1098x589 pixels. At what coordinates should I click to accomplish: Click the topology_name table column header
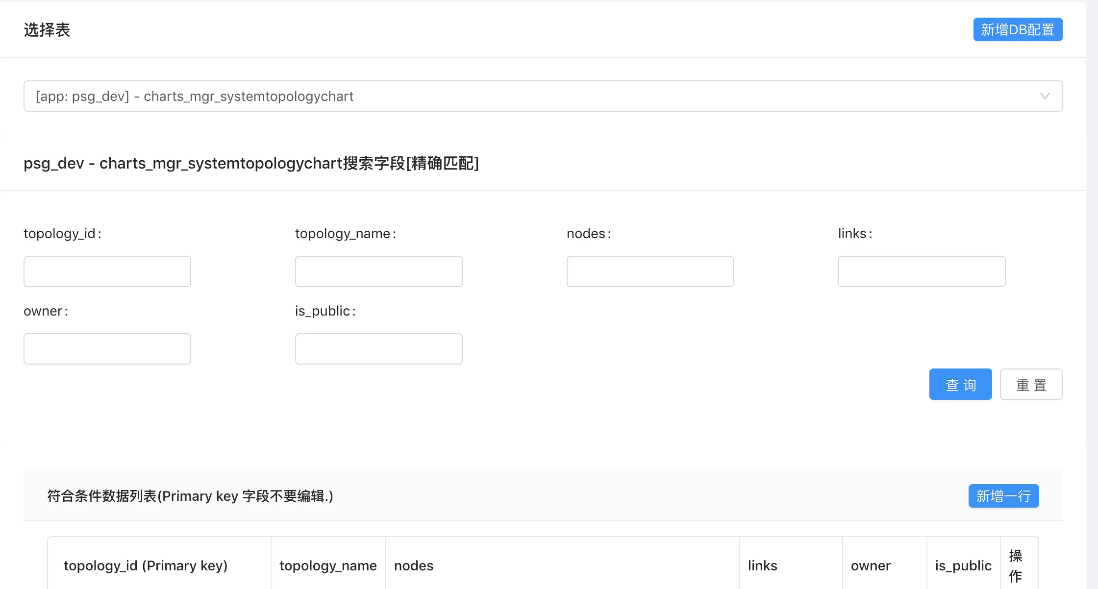pos(328,565)
